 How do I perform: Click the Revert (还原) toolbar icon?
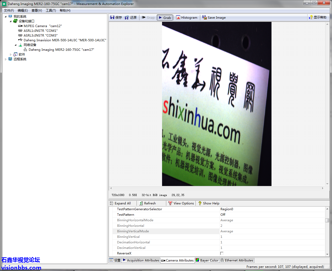(x=127, y=18)
